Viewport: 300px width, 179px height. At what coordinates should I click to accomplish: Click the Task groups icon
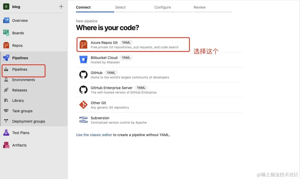6,111
